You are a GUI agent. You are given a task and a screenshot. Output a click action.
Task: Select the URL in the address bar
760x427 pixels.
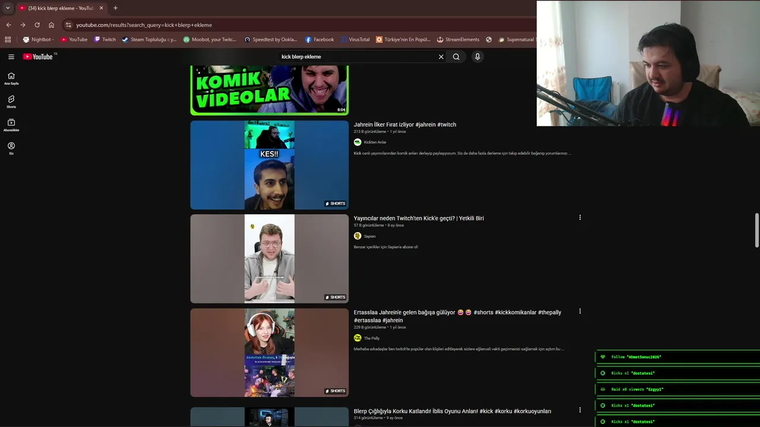coord(144,25)
